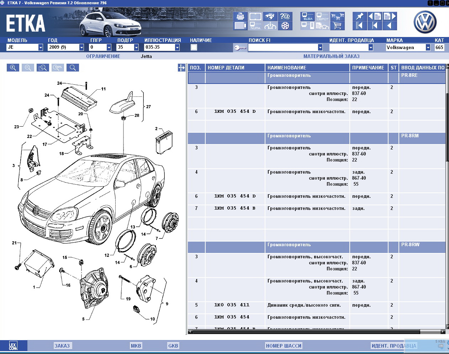Open the ИЛЛЮСТРАЦИЯ dropdown
Image resolution: width=449 pixels, height=354 pixels.
pos(177,47)
